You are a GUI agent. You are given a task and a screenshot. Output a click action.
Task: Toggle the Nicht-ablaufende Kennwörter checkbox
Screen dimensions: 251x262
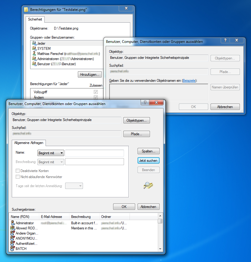17,177
